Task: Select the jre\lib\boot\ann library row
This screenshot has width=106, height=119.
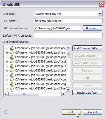Action: pos(40,53)
